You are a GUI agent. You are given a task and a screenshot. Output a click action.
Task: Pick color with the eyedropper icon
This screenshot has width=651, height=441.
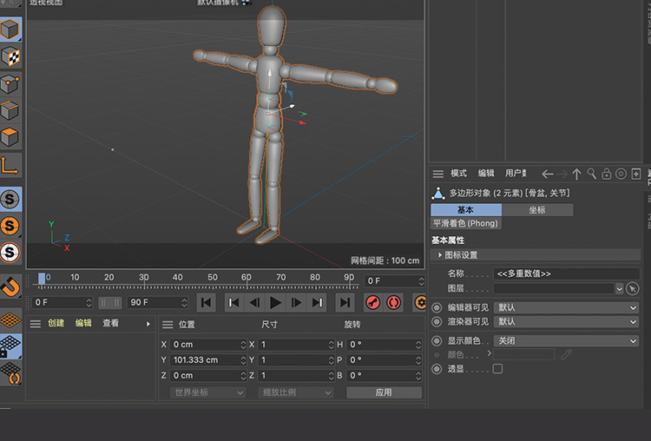(566, 354)
